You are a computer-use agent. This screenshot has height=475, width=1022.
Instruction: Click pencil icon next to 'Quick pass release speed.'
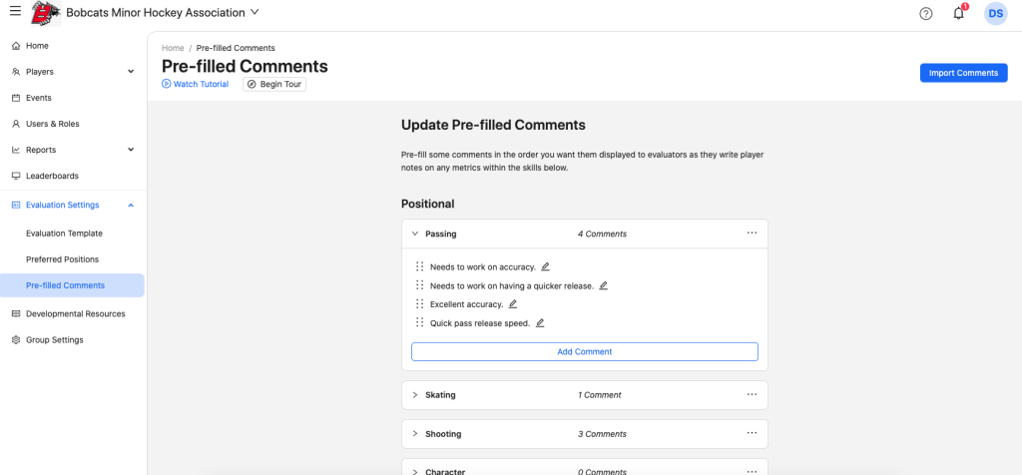pyautogui.click(x=540, y=323)
